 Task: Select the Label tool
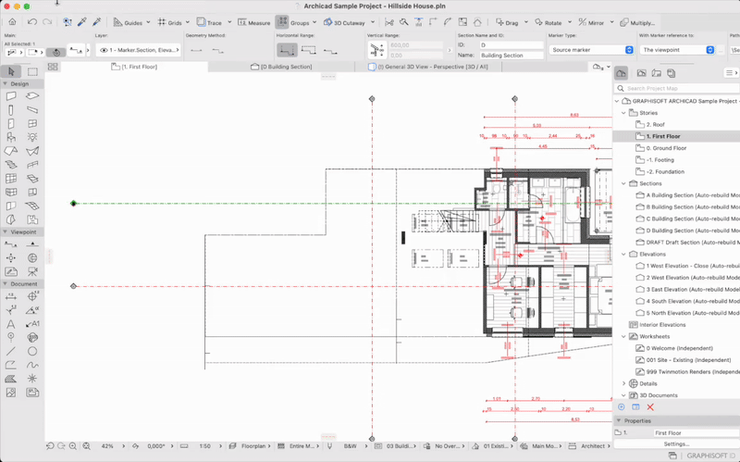[32, 324]
